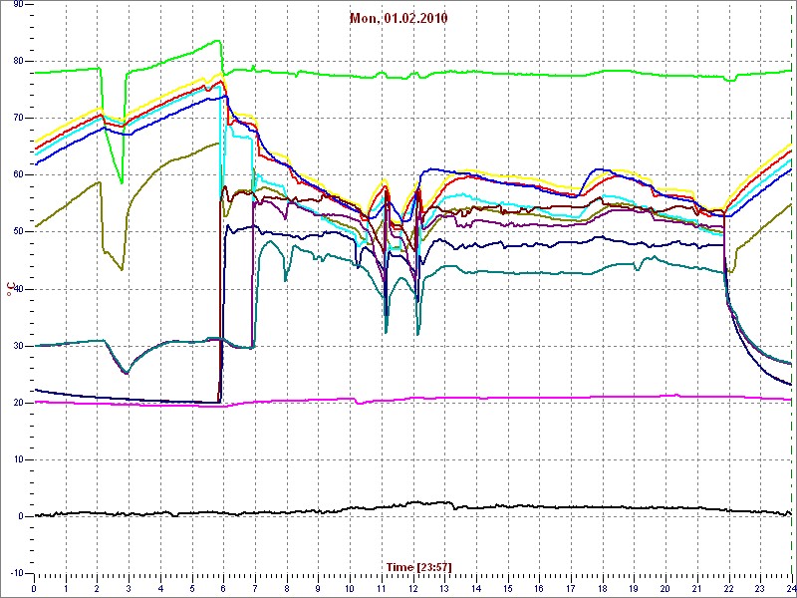Click hour label 22 on time axis
Screen dimensions: 797x598
pyautogui.click(x=728, y=588)
